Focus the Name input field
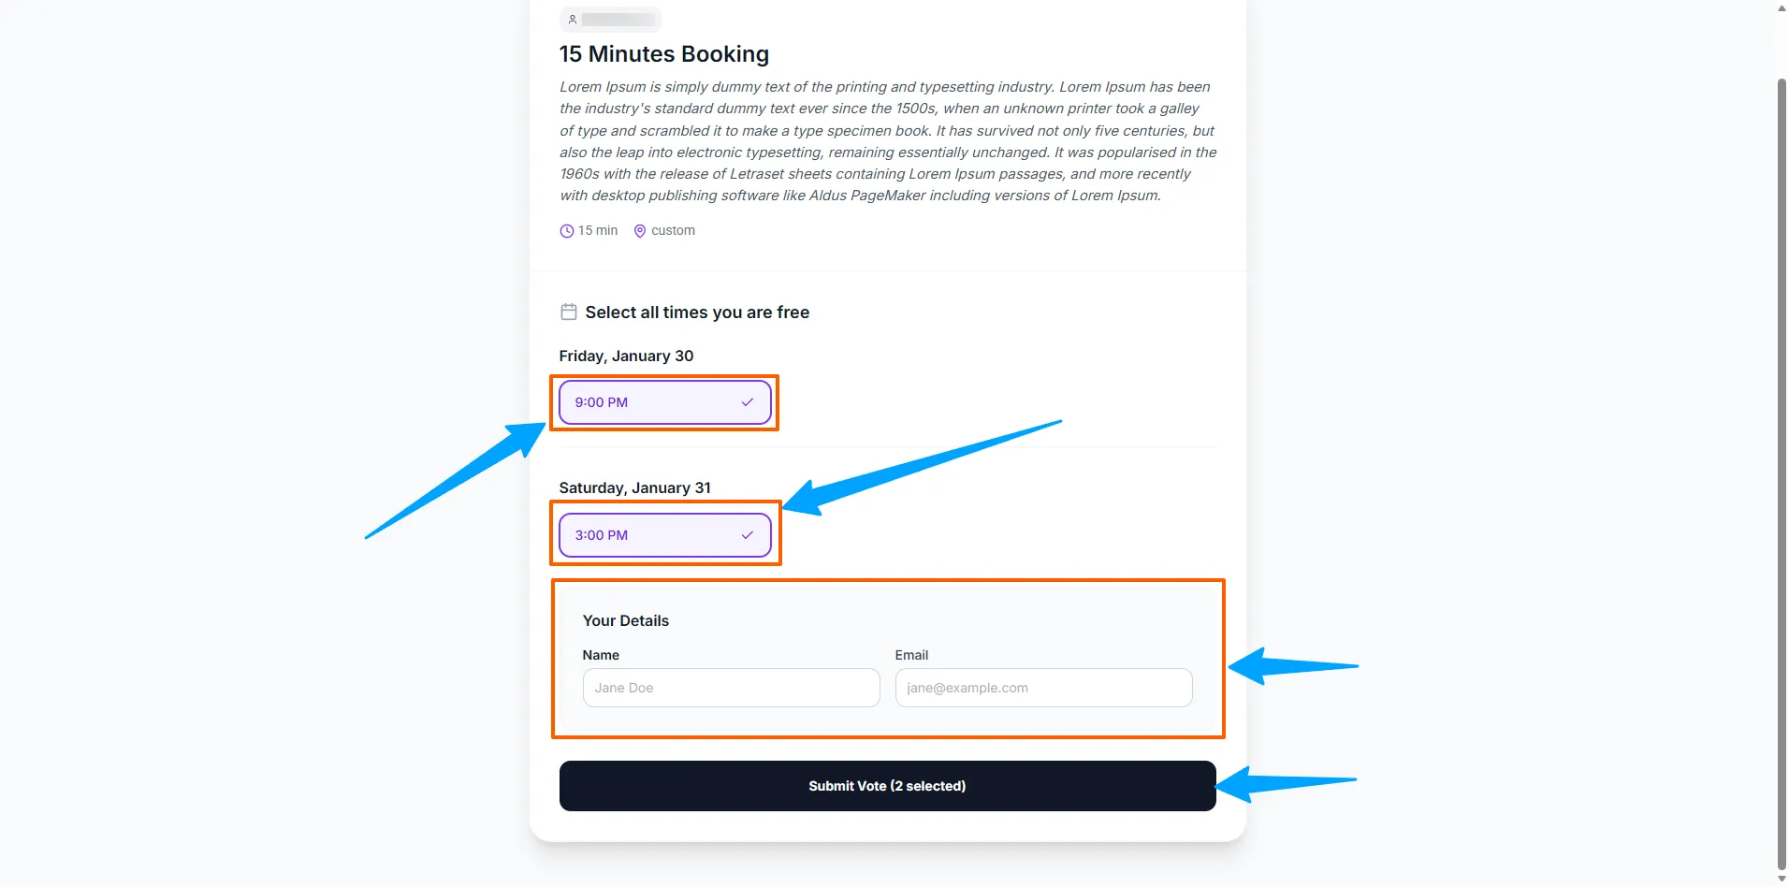This screenshot has height=887, width=1789. pos(731,688)
